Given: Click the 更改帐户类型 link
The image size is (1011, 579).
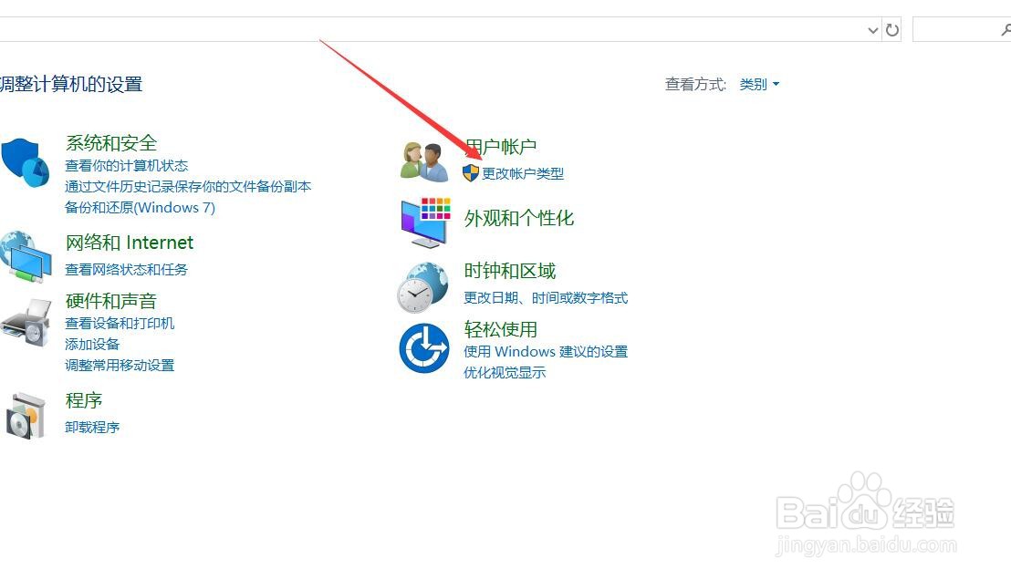Looking at the screenshot, I should 523,174.
